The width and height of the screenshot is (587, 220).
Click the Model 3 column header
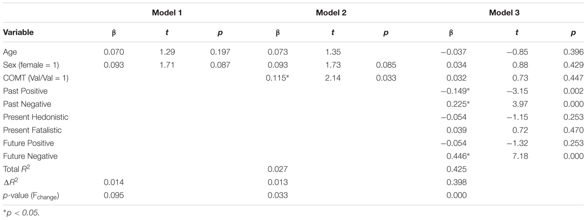pyautogui.click(x=503, y=13)
